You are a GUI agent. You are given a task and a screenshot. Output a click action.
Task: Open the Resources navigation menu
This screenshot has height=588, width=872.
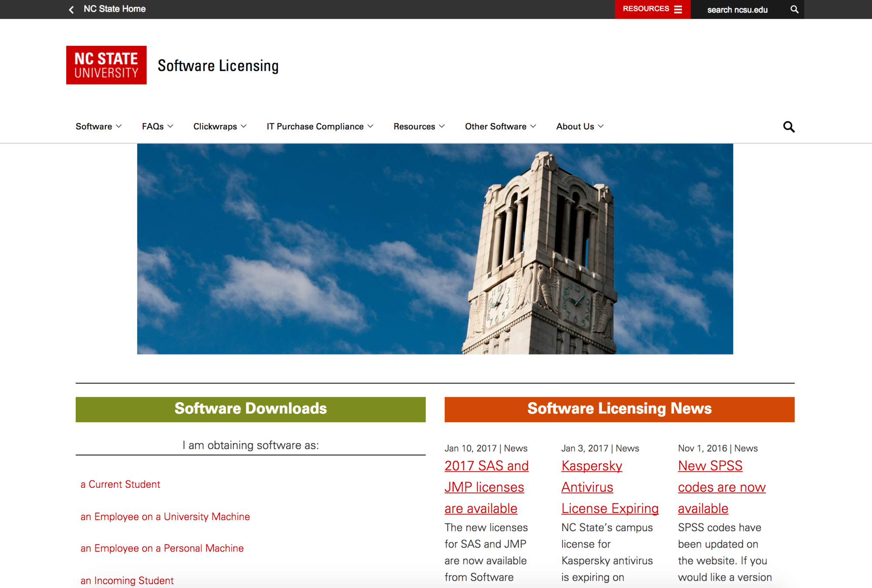419,126
